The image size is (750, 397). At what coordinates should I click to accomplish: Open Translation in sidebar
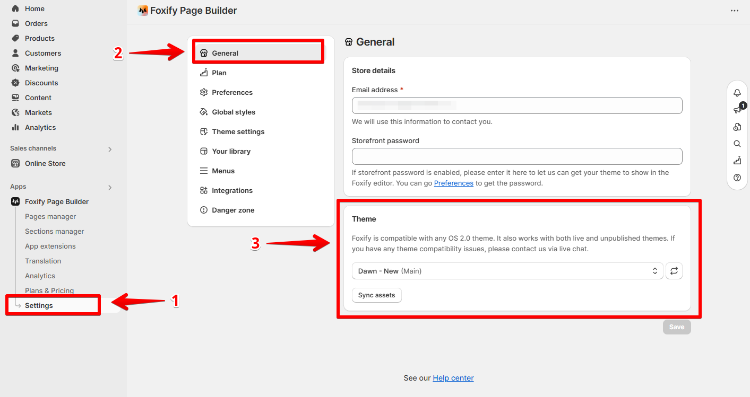click(43, 261)
